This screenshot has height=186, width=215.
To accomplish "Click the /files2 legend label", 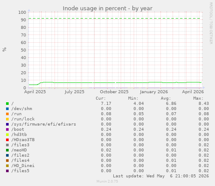I will (20, 155).
